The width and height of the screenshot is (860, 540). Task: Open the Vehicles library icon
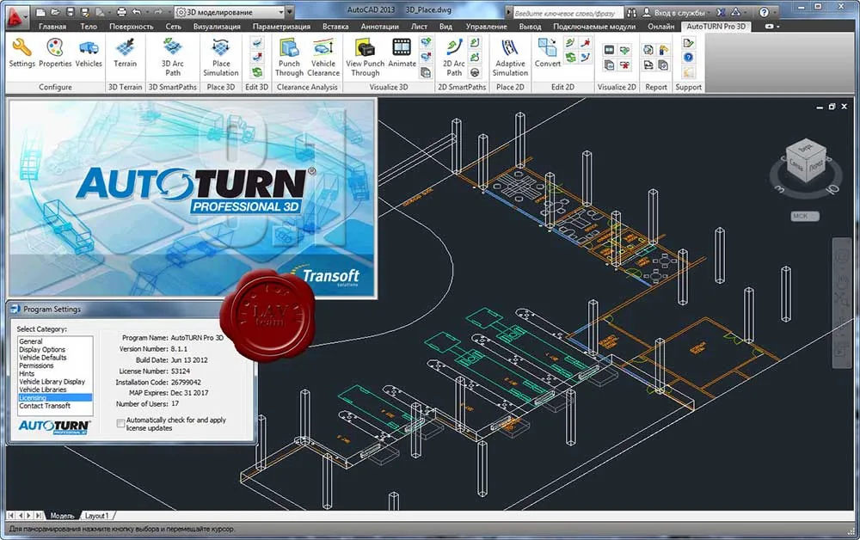89,53
